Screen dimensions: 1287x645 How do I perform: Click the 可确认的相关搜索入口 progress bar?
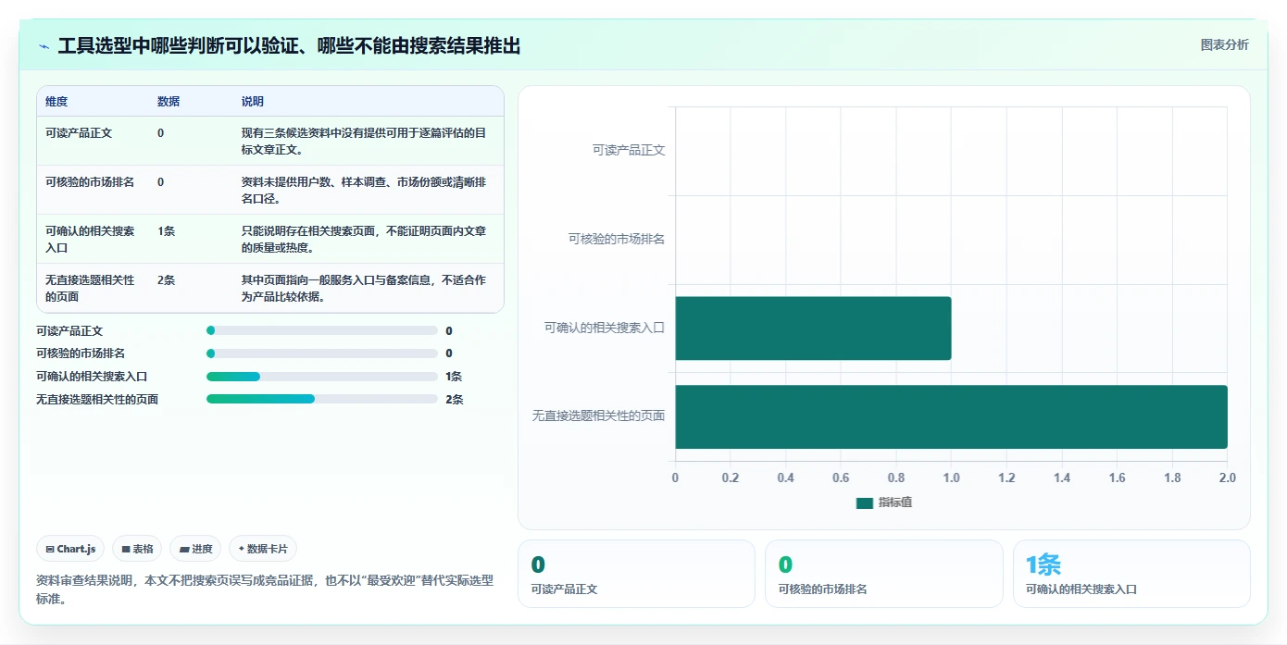[x=322, y=377]
